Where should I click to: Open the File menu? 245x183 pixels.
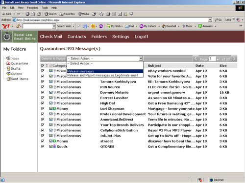point(4,8)
